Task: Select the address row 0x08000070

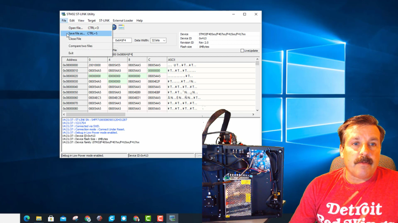Action: click(75, 103)
